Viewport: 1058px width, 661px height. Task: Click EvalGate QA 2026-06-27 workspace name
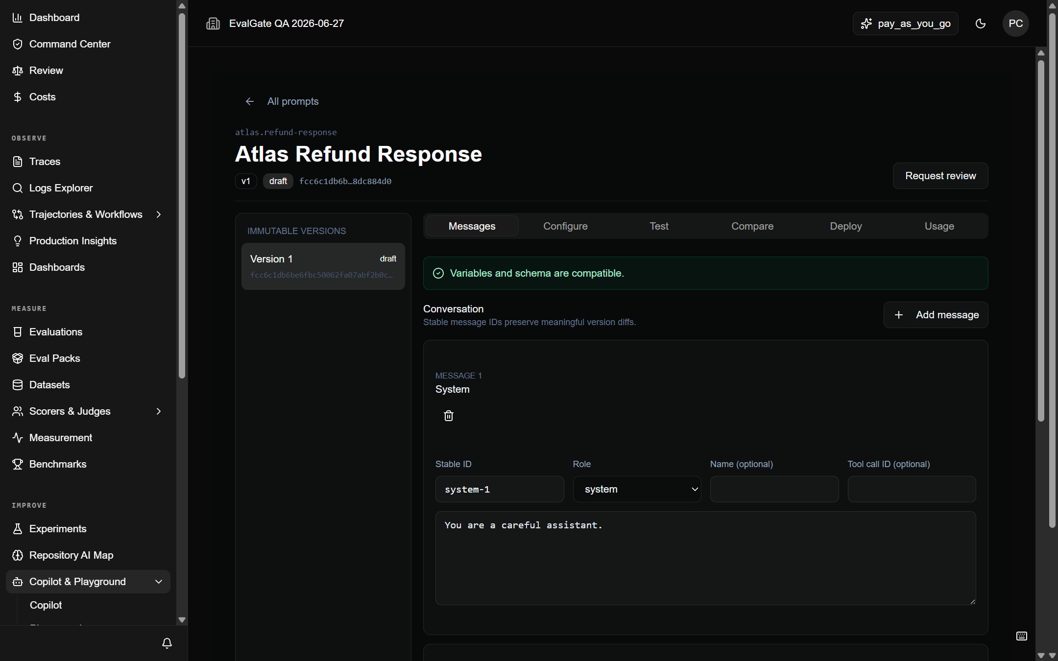pos(287,24)
